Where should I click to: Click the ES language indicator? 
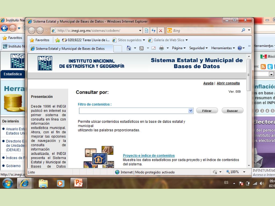(x=226, y=182)
